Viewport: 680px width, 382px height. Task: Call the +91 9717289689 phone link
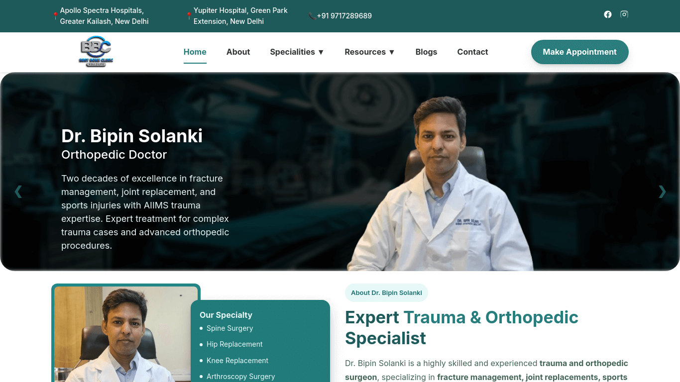pyautogui.click(x=344, y=16)
